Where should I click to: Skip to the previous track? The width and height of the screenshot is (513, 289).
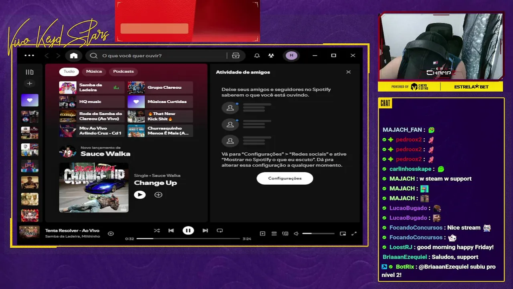pyautogui.click(x=171, y=230)
